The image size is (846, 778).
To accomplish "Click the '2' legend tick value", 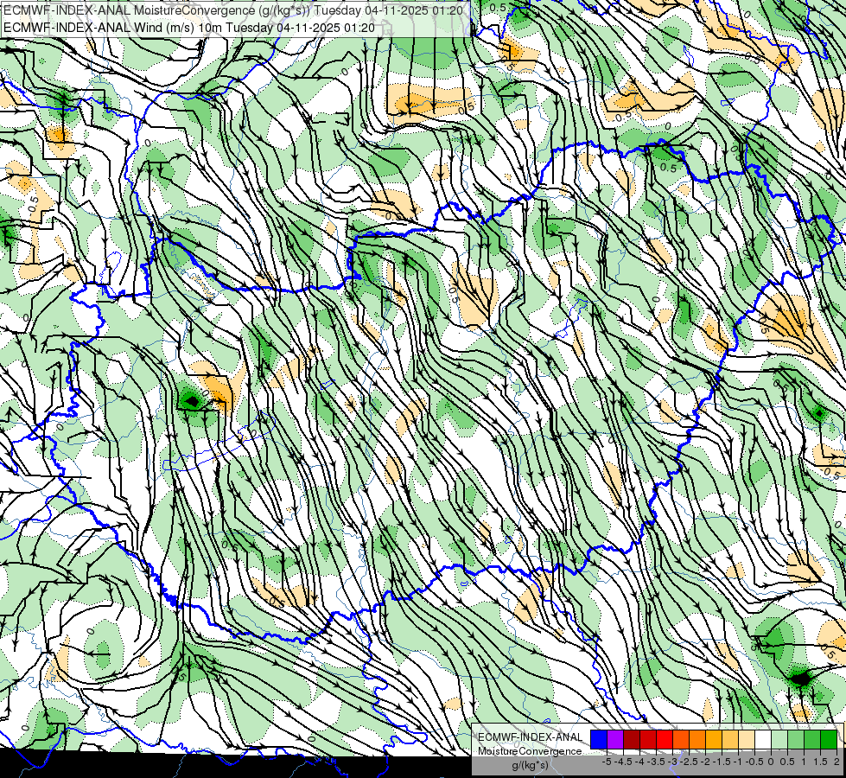I will point(836,762).
